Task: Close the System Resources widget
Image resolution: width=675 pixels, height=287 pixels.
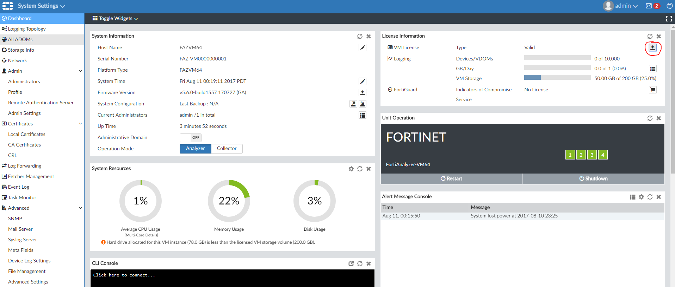Action: (369, 169)
